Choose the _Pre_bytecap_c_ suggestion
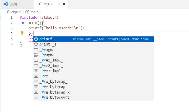189x112 pixels. (94, 87)
